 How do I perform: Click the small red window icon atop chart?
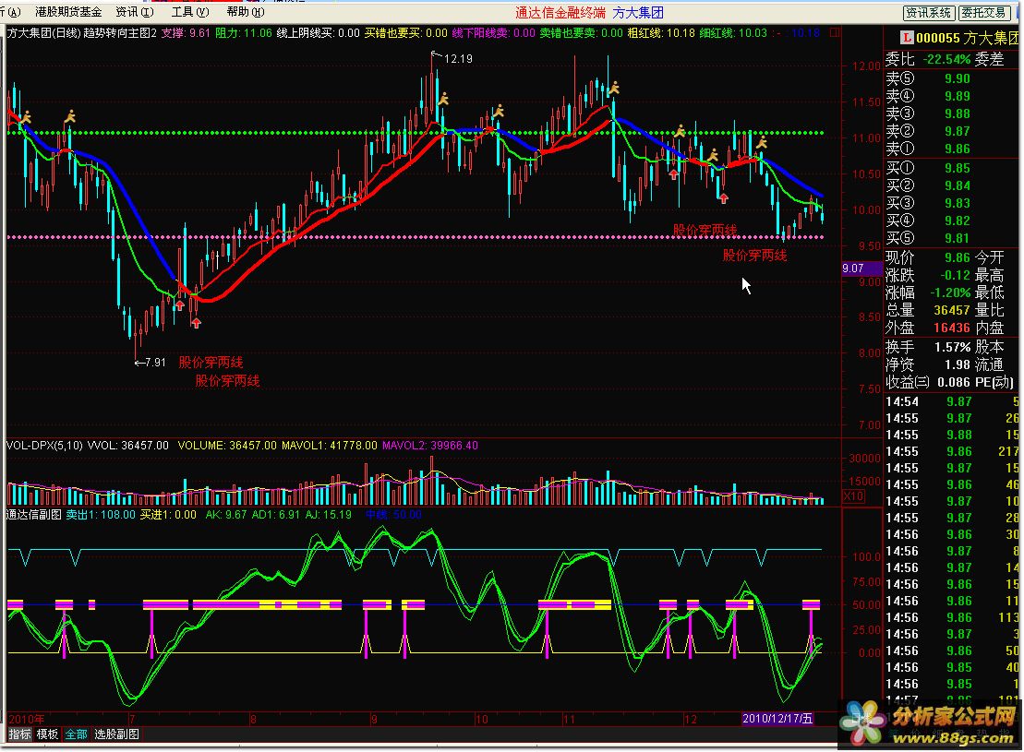click(x=835, y=32)
